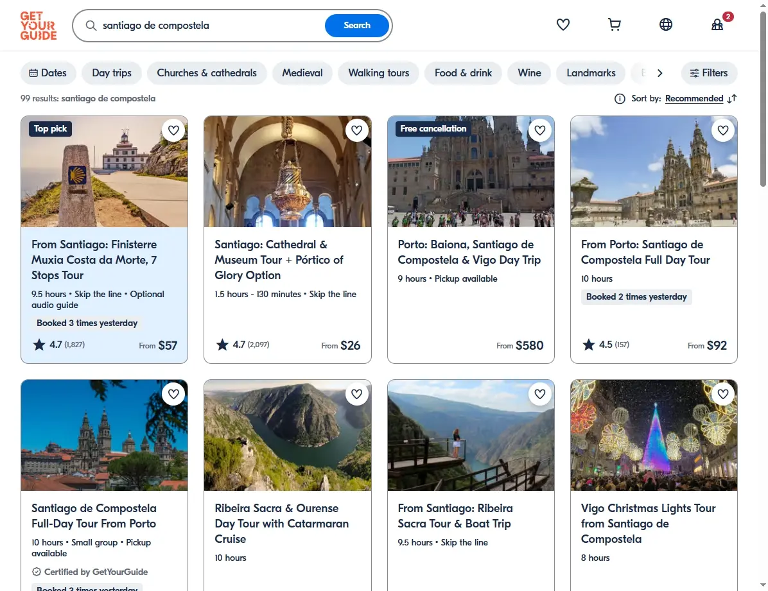Click the Christmas tree lights photo

click(654, 435)
